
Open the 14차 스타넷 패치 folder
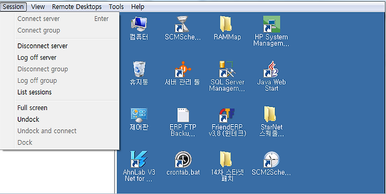coord(226,159)
